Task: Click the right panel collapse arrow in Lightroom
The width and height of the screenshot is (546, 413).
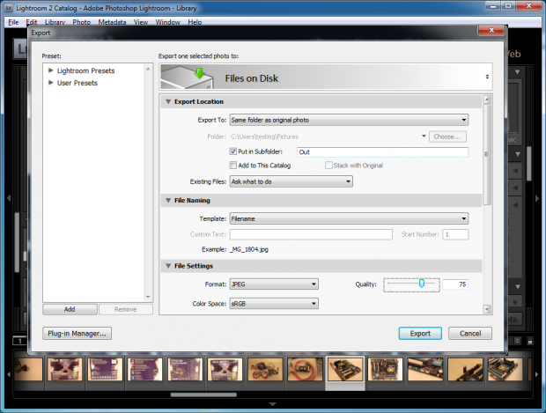Action: pyautogui.click(x=537, y=198)
